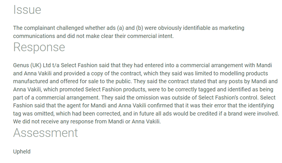Click 'part of a commercial arrangement' text
This screenshot has width=282, height=163.
tap(56, 97)
